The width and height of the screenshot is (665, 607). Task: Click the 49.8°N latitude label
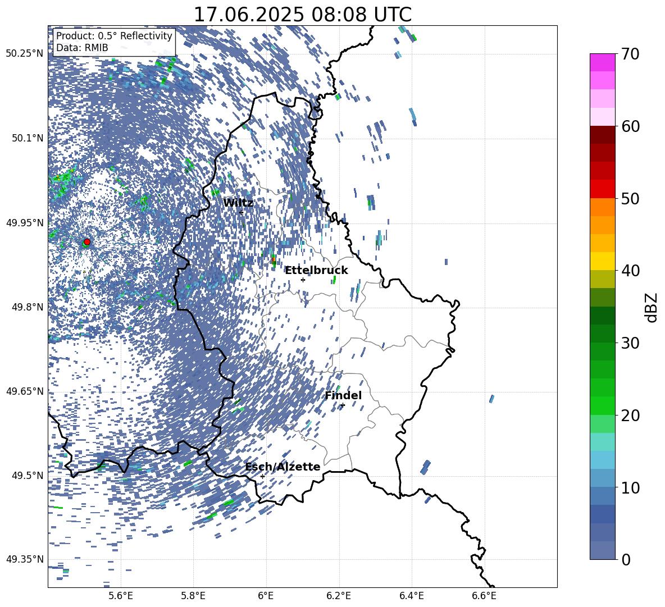(x=28, y=307)
